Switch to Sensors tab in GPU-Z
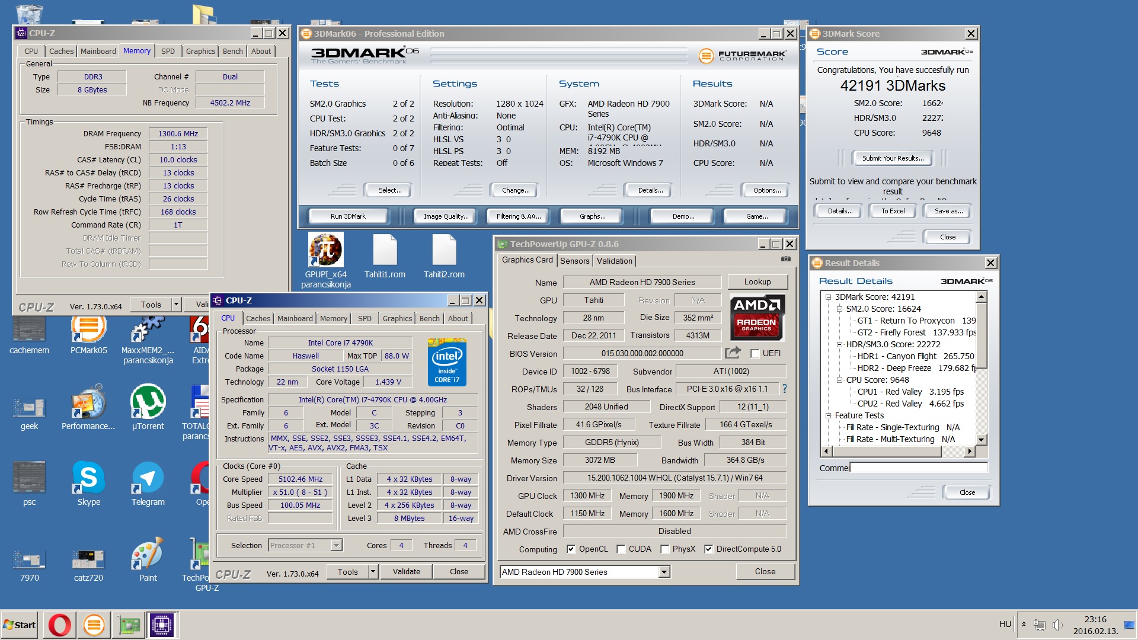Viewport: 1138px width, 640px height. 574,261
